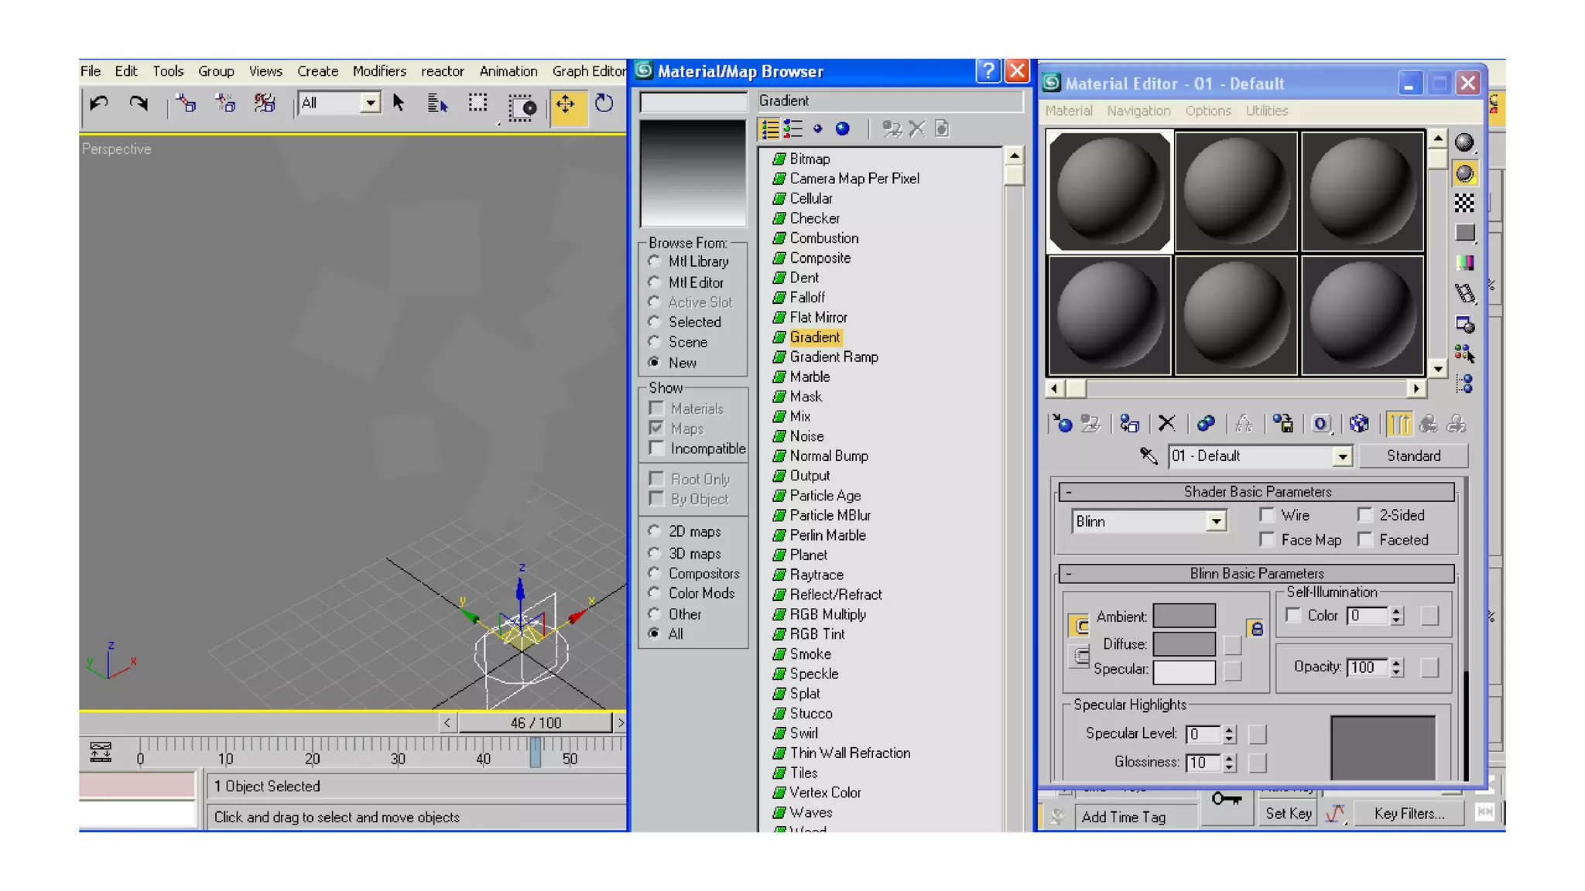The image size is (1585, 891).
Task: Open the Modifiers menu
Action: click(379, 71)
